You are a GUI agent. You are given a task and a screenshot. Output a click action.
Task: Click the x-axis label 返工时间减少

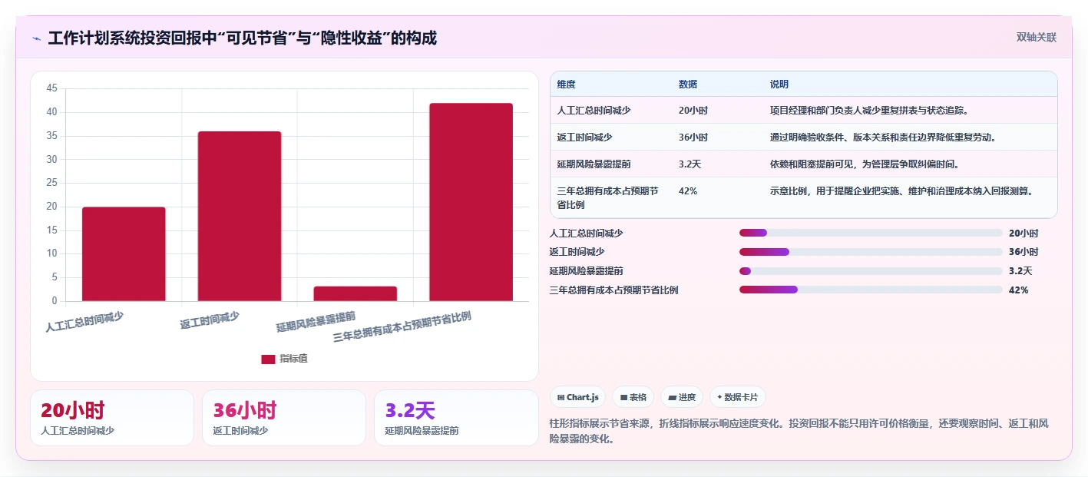(x=210, y=320)
